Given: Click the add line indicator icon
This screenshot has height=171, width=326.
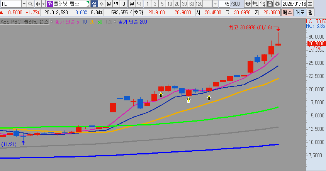Looking at the screenshot, I should [x=263, y=4].
